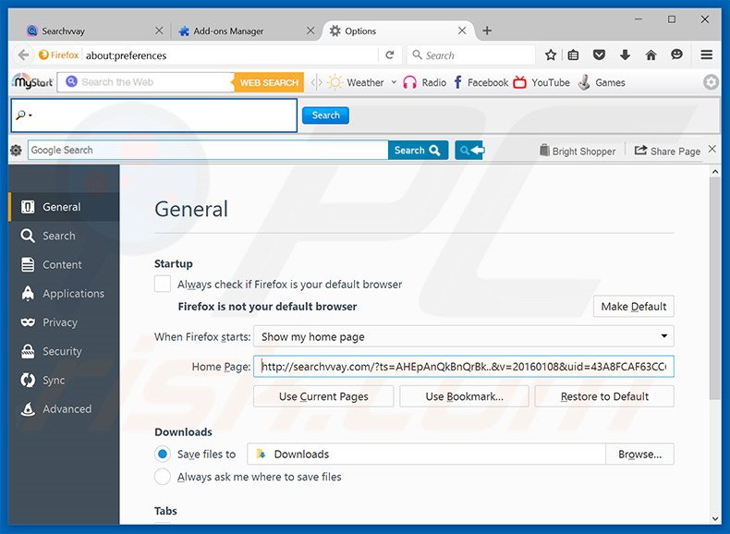Click orange WEB SEARCH button
The image size is (730, 534).
click(x=269, y=82)
